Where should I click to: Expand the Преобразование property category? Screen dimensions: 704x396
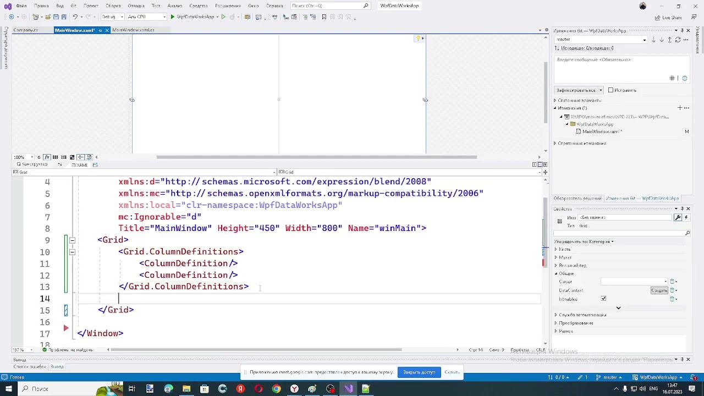pyautogui.click(x=555, y=323)
